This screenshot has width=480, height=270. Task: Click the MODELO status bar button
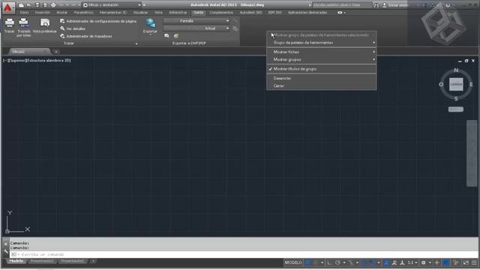(293, 262)
